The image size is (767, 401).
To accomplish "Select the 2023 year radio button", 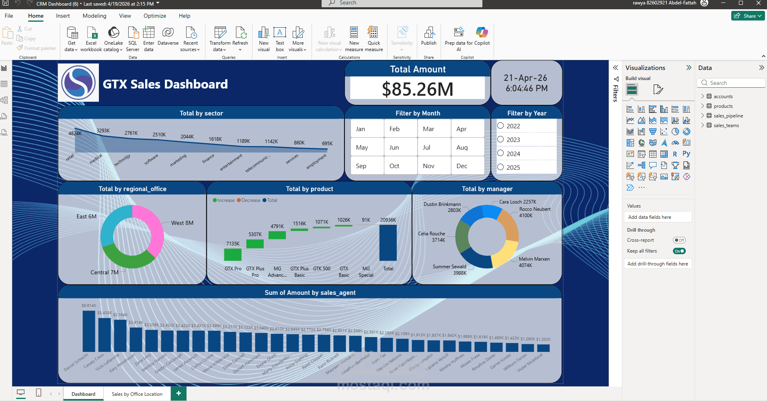I will pyautogui.click(x=500, y=139).
